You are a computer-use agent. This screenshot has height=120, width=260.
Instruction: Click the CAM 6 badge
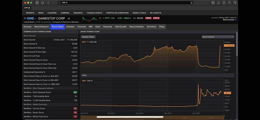pos(148,18)
